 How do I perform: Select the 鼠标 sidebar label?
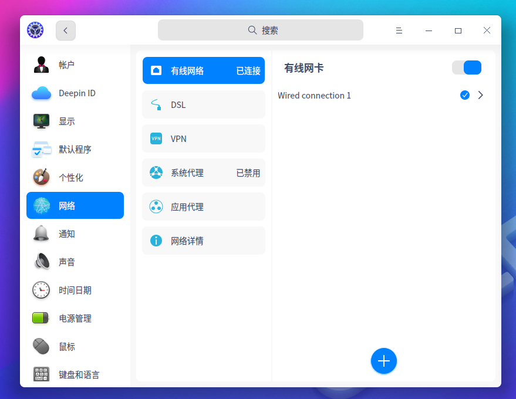click(67, 347)
